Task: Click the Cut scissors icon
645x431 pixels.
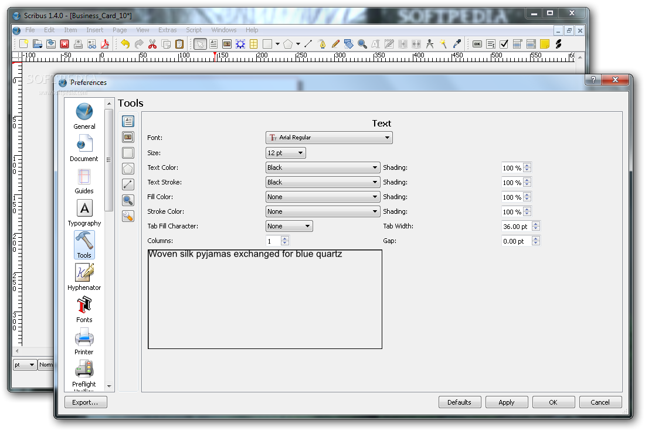Action: click(152, 44)
